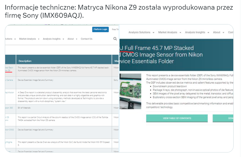The width and height of the screenshot is (242, 157).
Task: Open the About menu in left screenshot
Action: pyautogui.click(x=72, y=39)
